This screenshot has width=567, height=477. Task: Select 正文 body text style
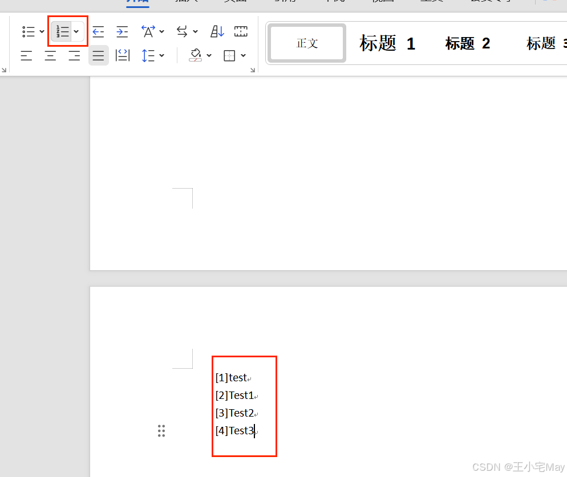pyautogui.click(x=307, y=43)
